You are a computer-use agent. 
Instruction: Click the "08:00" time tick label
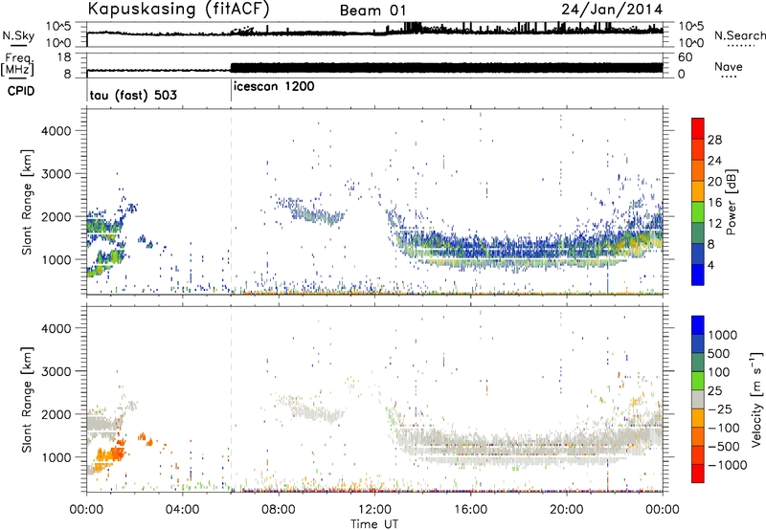pyautogui.click(x=278, y=510)
